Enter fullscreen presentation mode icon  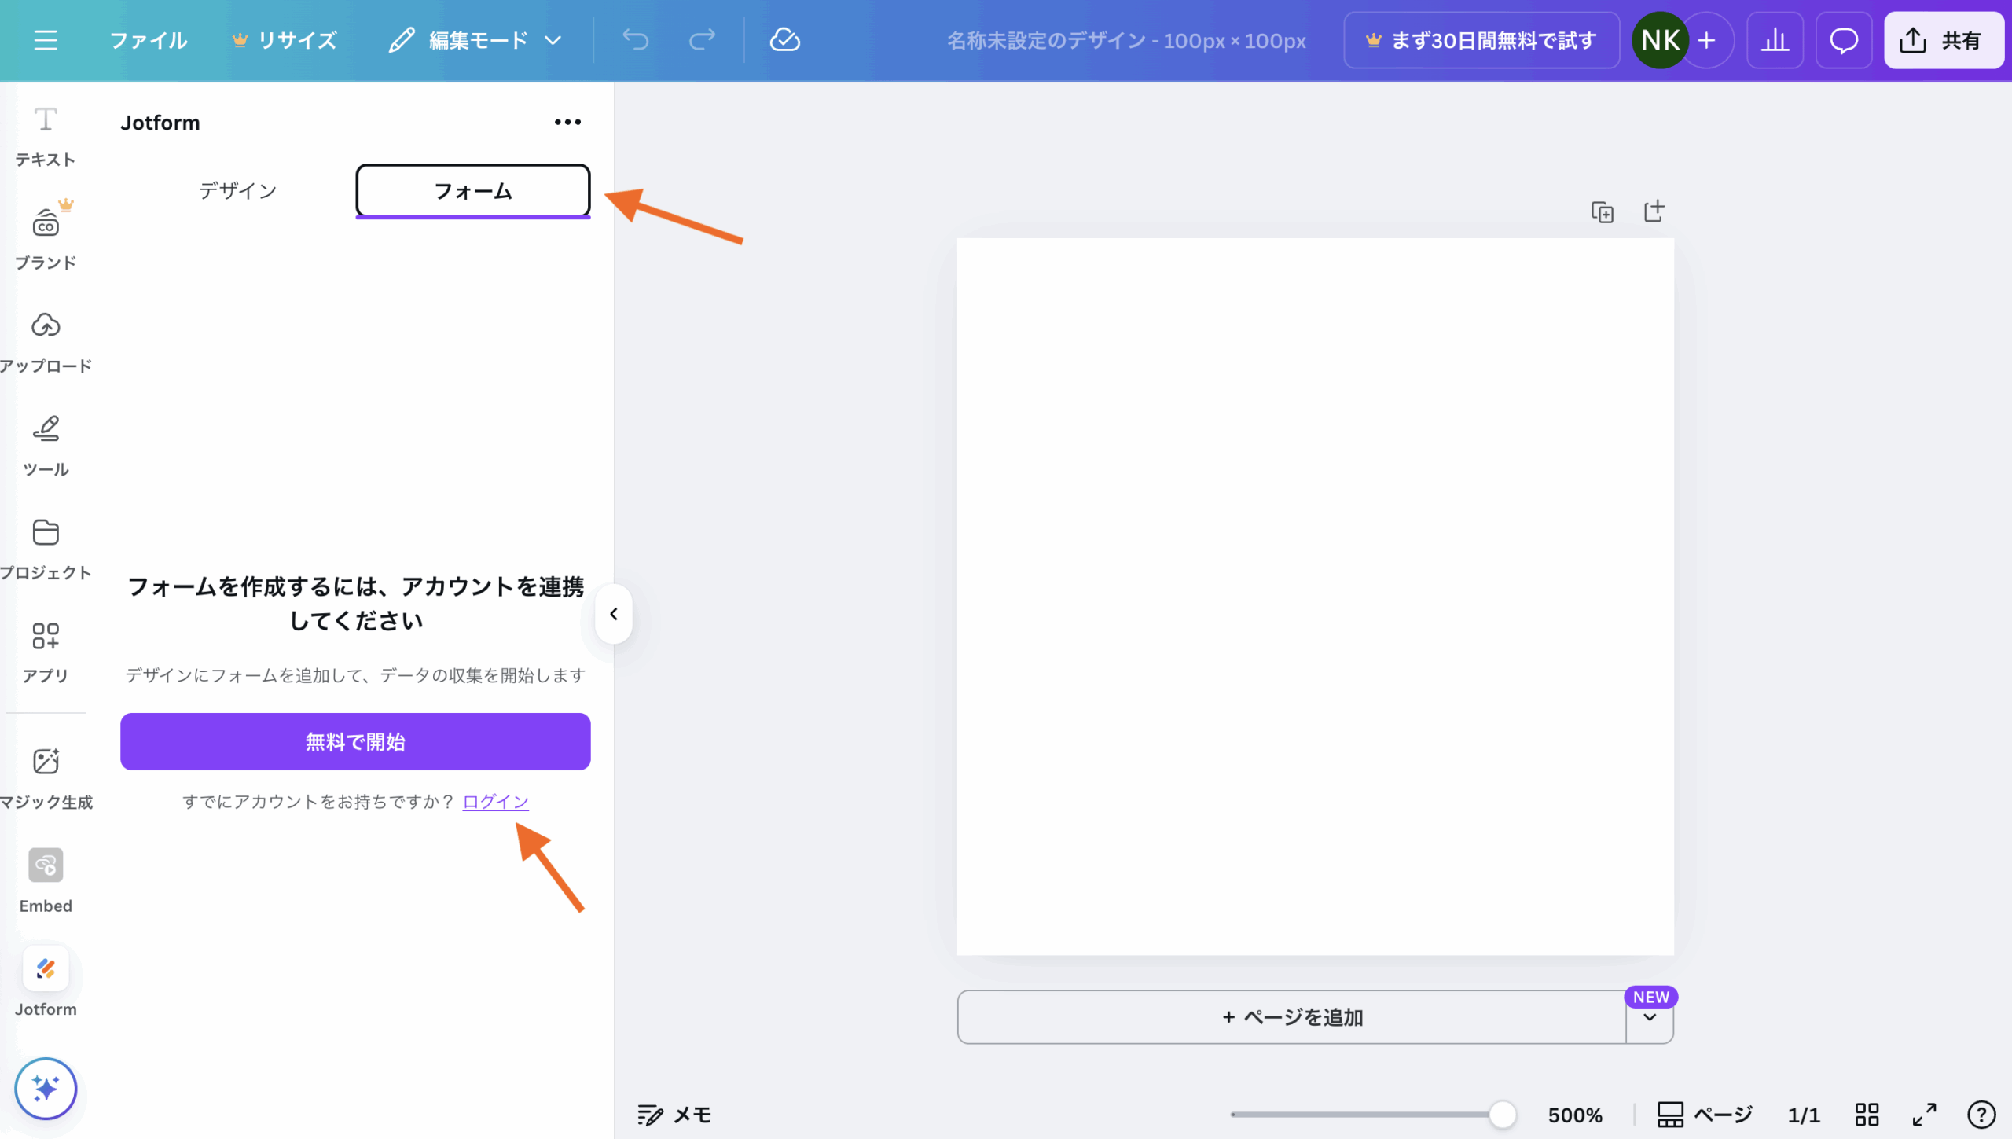[x=1924, y=1115]
